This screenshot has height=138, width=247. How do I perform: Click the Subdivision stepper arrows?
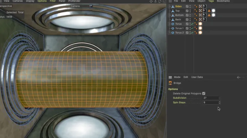(x=219, y=98)
